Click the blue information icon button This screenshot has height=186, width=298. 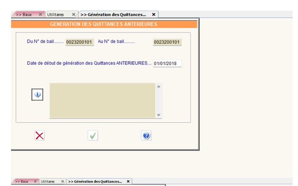tap(38, 95)
